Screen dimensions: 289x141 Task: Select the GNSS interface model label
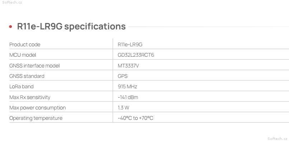(34, 66)
